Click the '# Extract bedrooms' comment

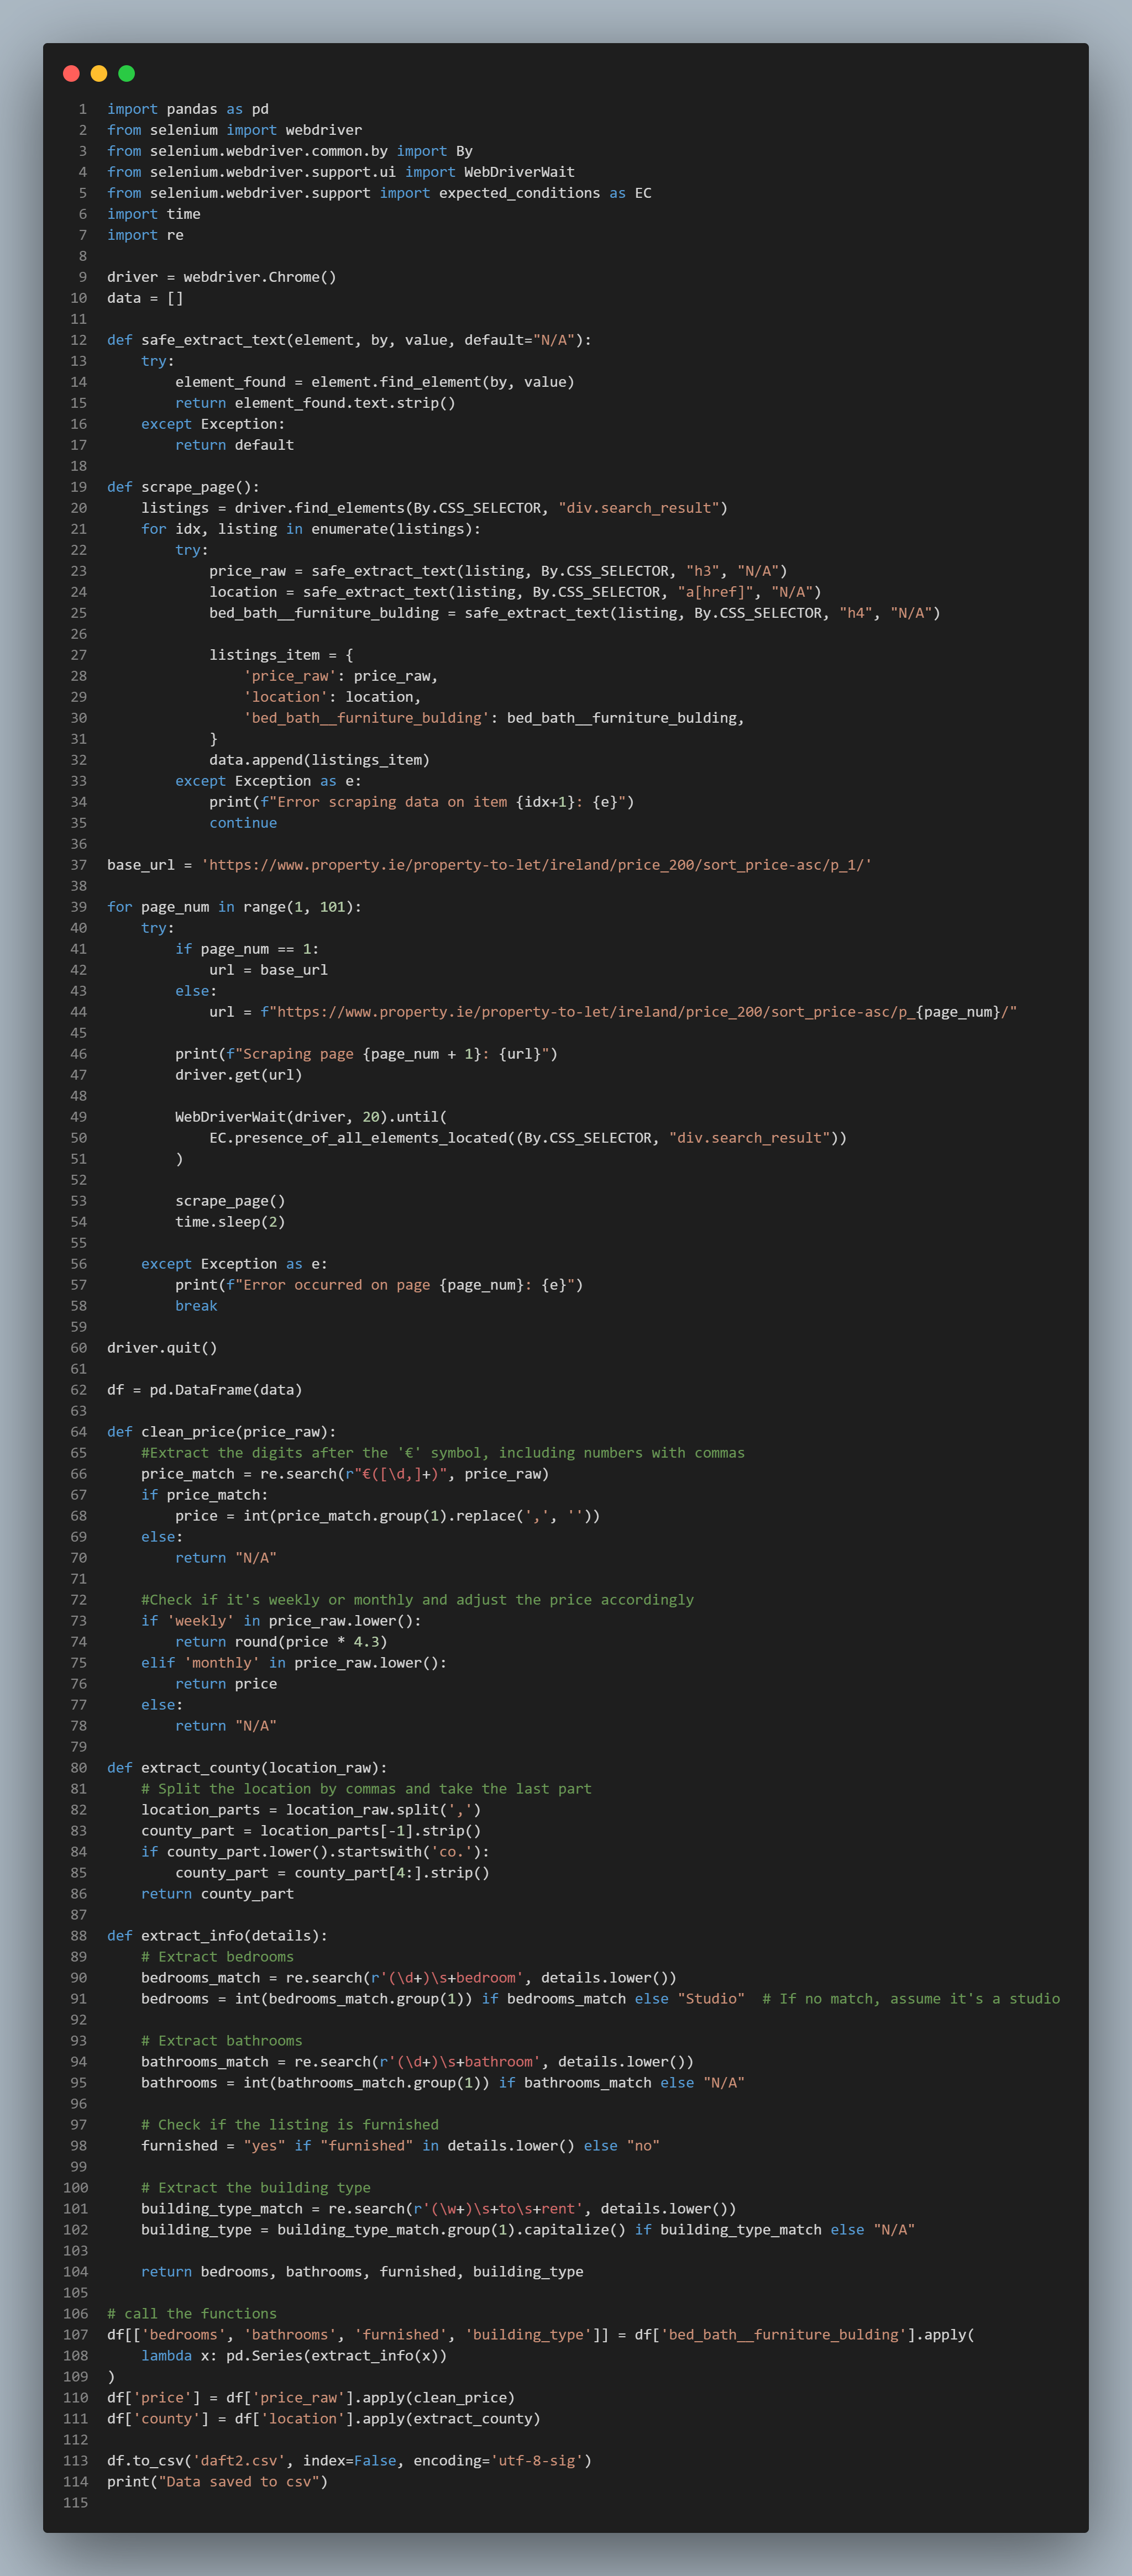(x=218, y=1957)
